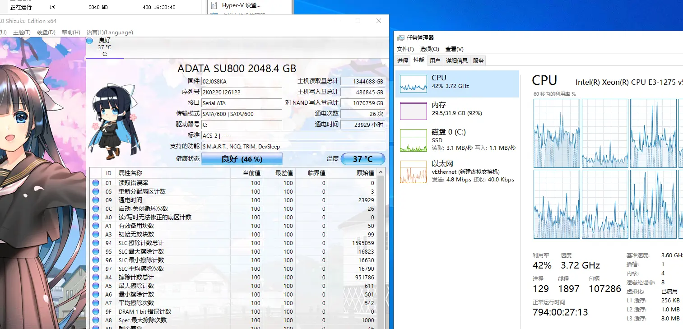Click ADATA SU800 2048.4 GB title

point(237,69)
